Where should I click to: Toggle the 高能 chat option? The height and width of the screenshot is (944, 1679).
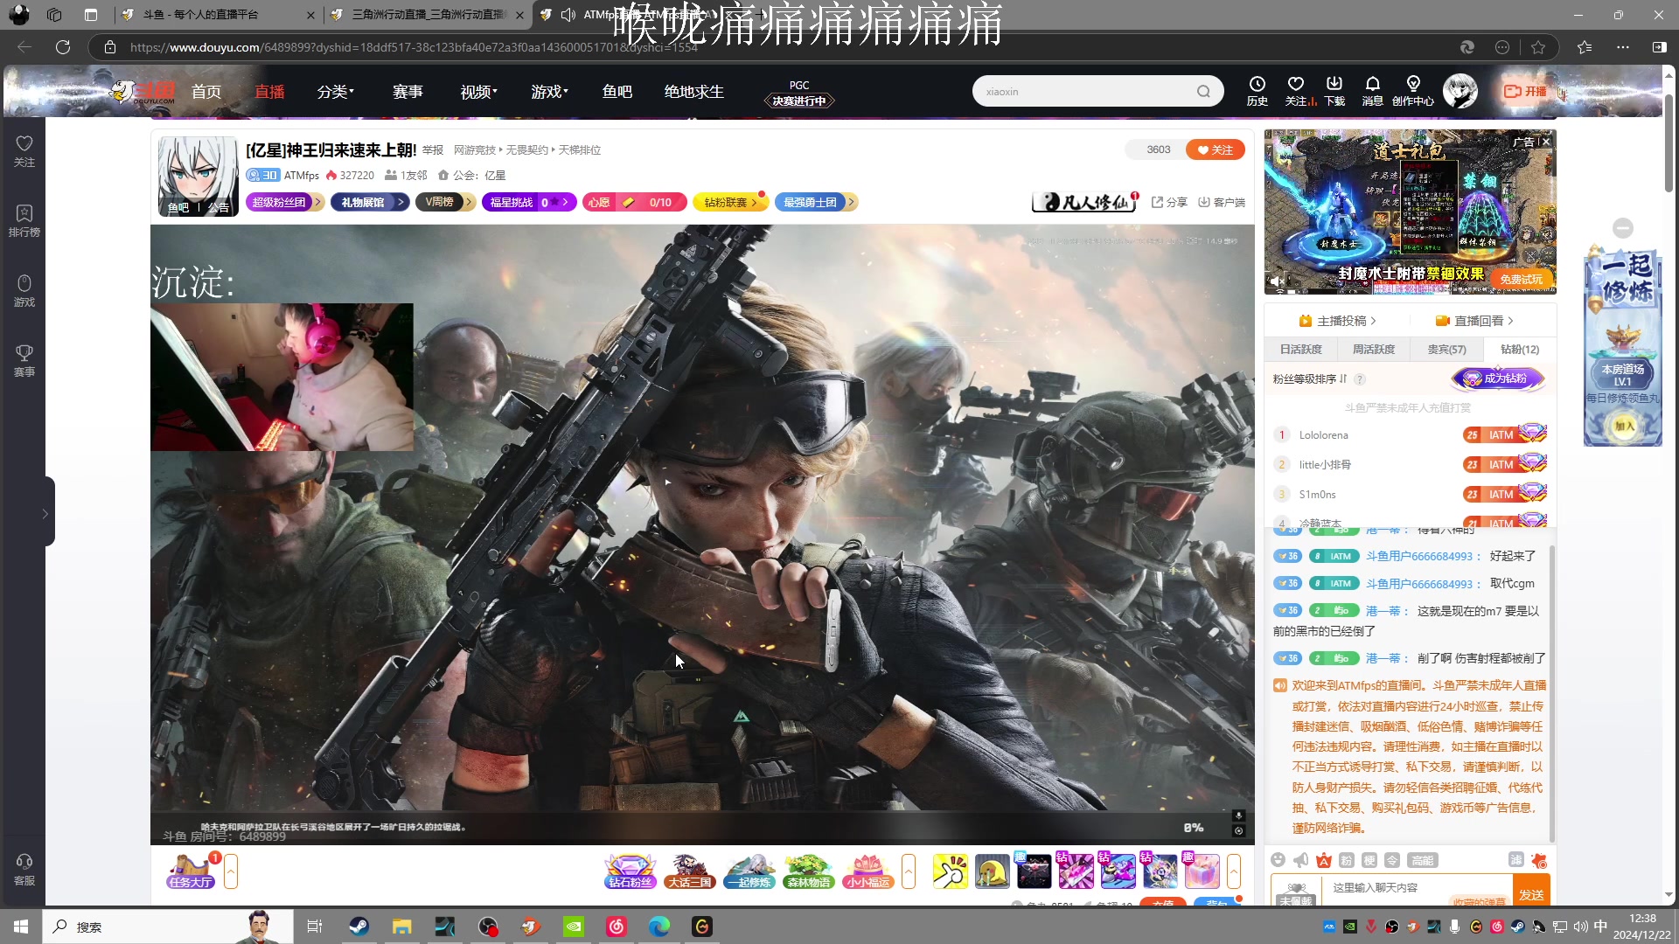click(1423, 860)
